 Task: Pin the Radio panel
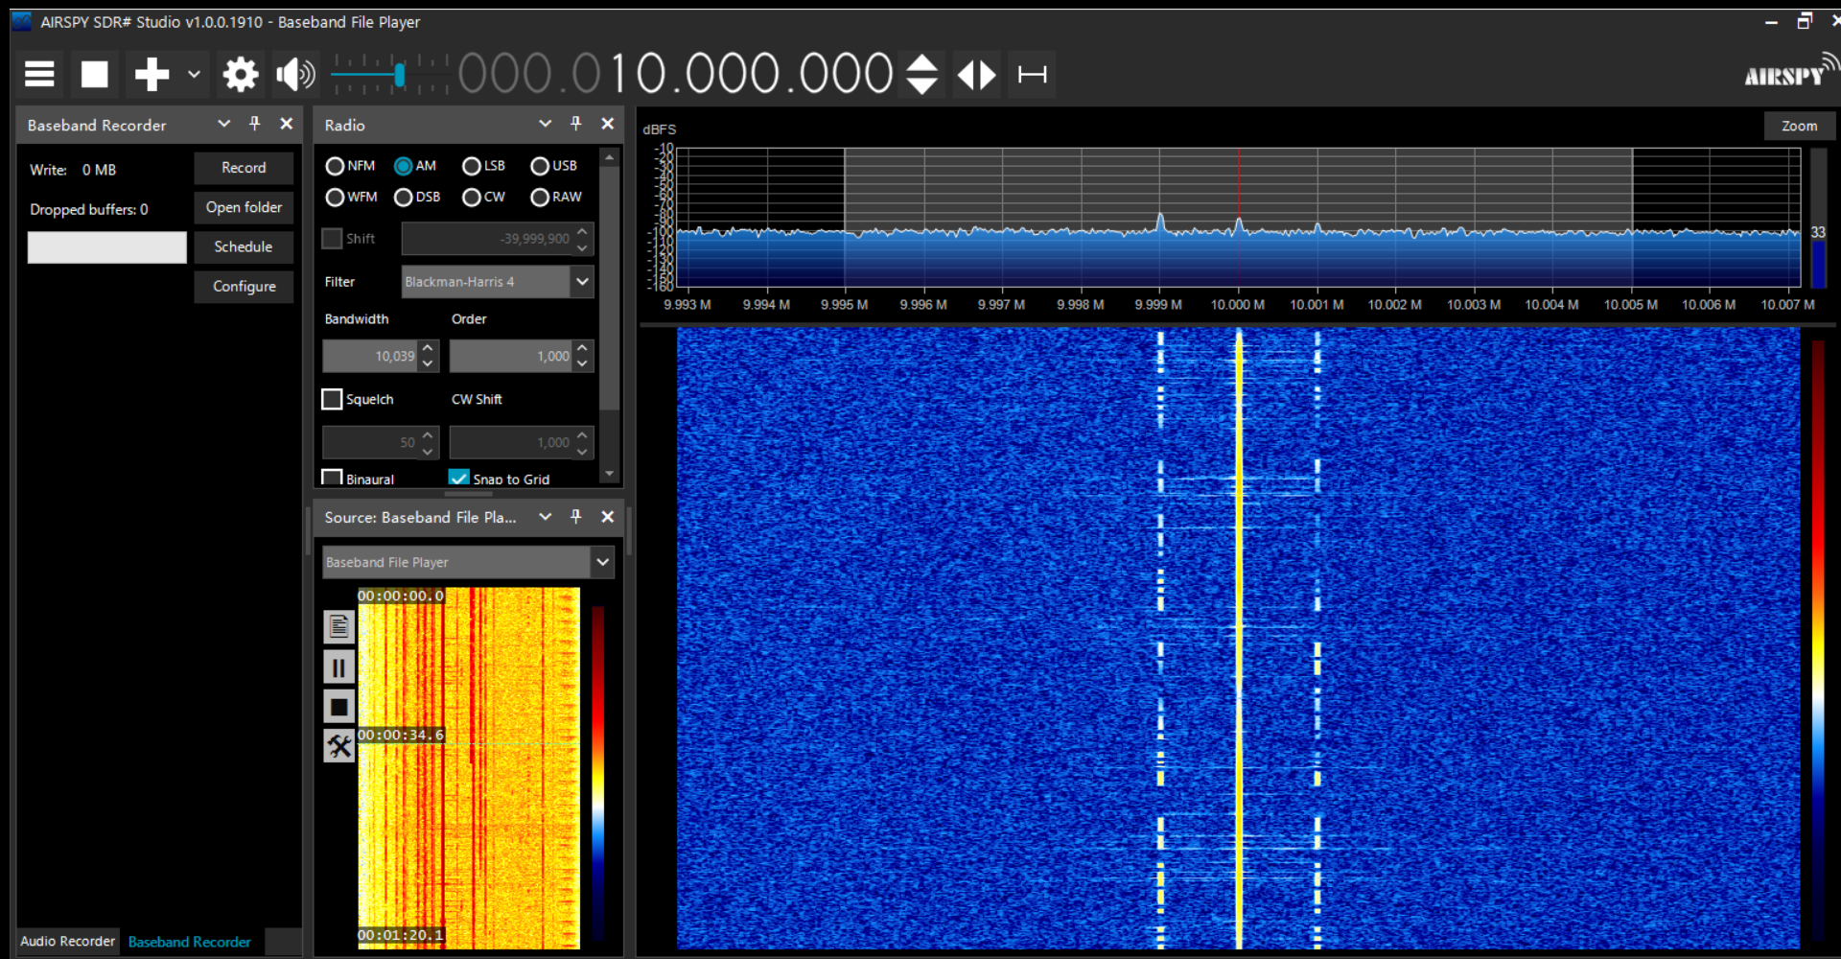click(x=575, y=124)
